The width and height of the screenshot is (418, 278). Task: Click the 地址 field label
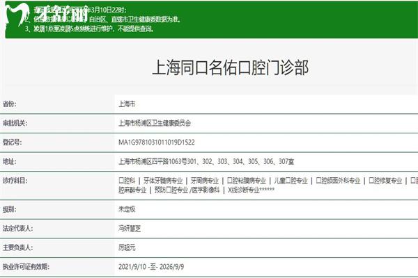[9, 161]
